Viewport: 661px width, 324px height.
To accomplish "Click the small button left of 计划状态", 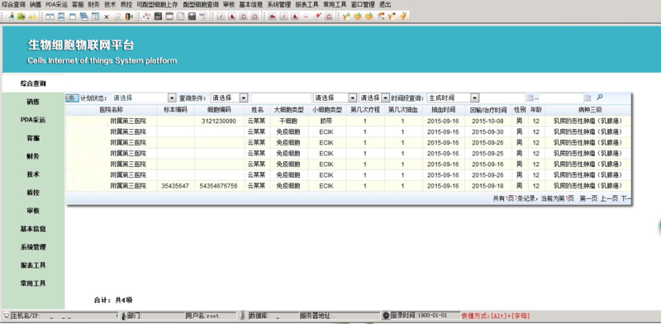I will pos(72,98).
